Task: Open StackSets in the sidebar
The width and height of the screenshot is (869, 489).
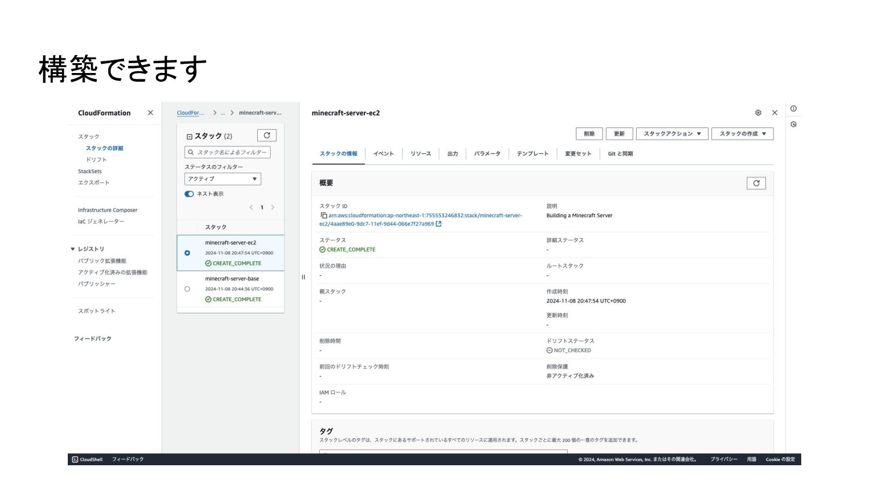Action: point(90,171)
